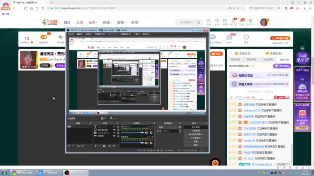Add a new source with plus icon
This screenshot has width=314, height=176.
pos(95,146)
